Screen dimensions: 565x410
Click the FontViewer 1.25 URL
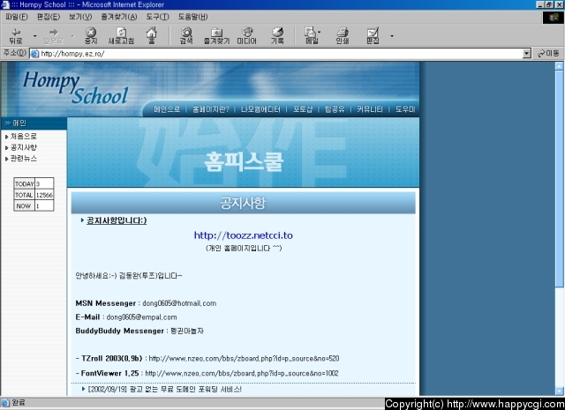coord(242,373)
